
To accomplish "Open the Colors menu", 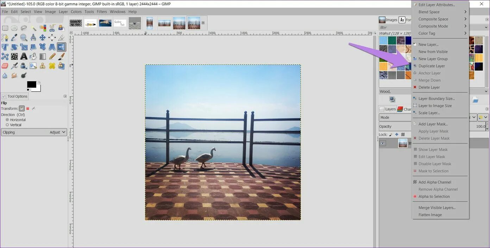I will 76,12.
